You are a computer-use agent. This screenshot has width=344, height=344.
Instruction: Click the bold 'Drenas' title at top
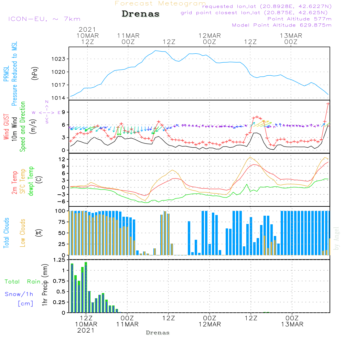pyautogui.click(x=141, y=14)
